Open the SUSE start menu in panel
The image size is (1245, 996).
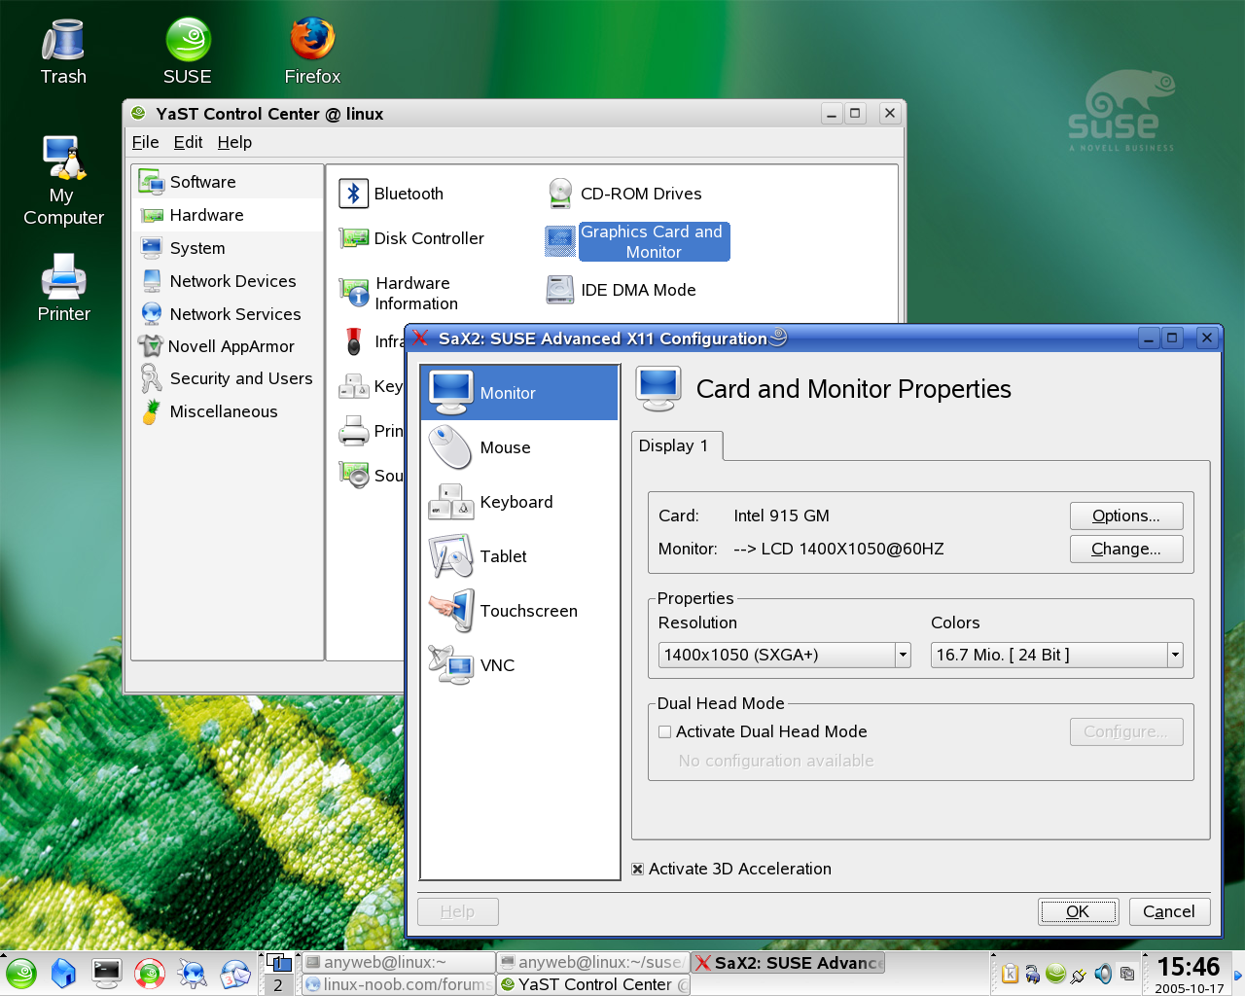click(21, 974)
